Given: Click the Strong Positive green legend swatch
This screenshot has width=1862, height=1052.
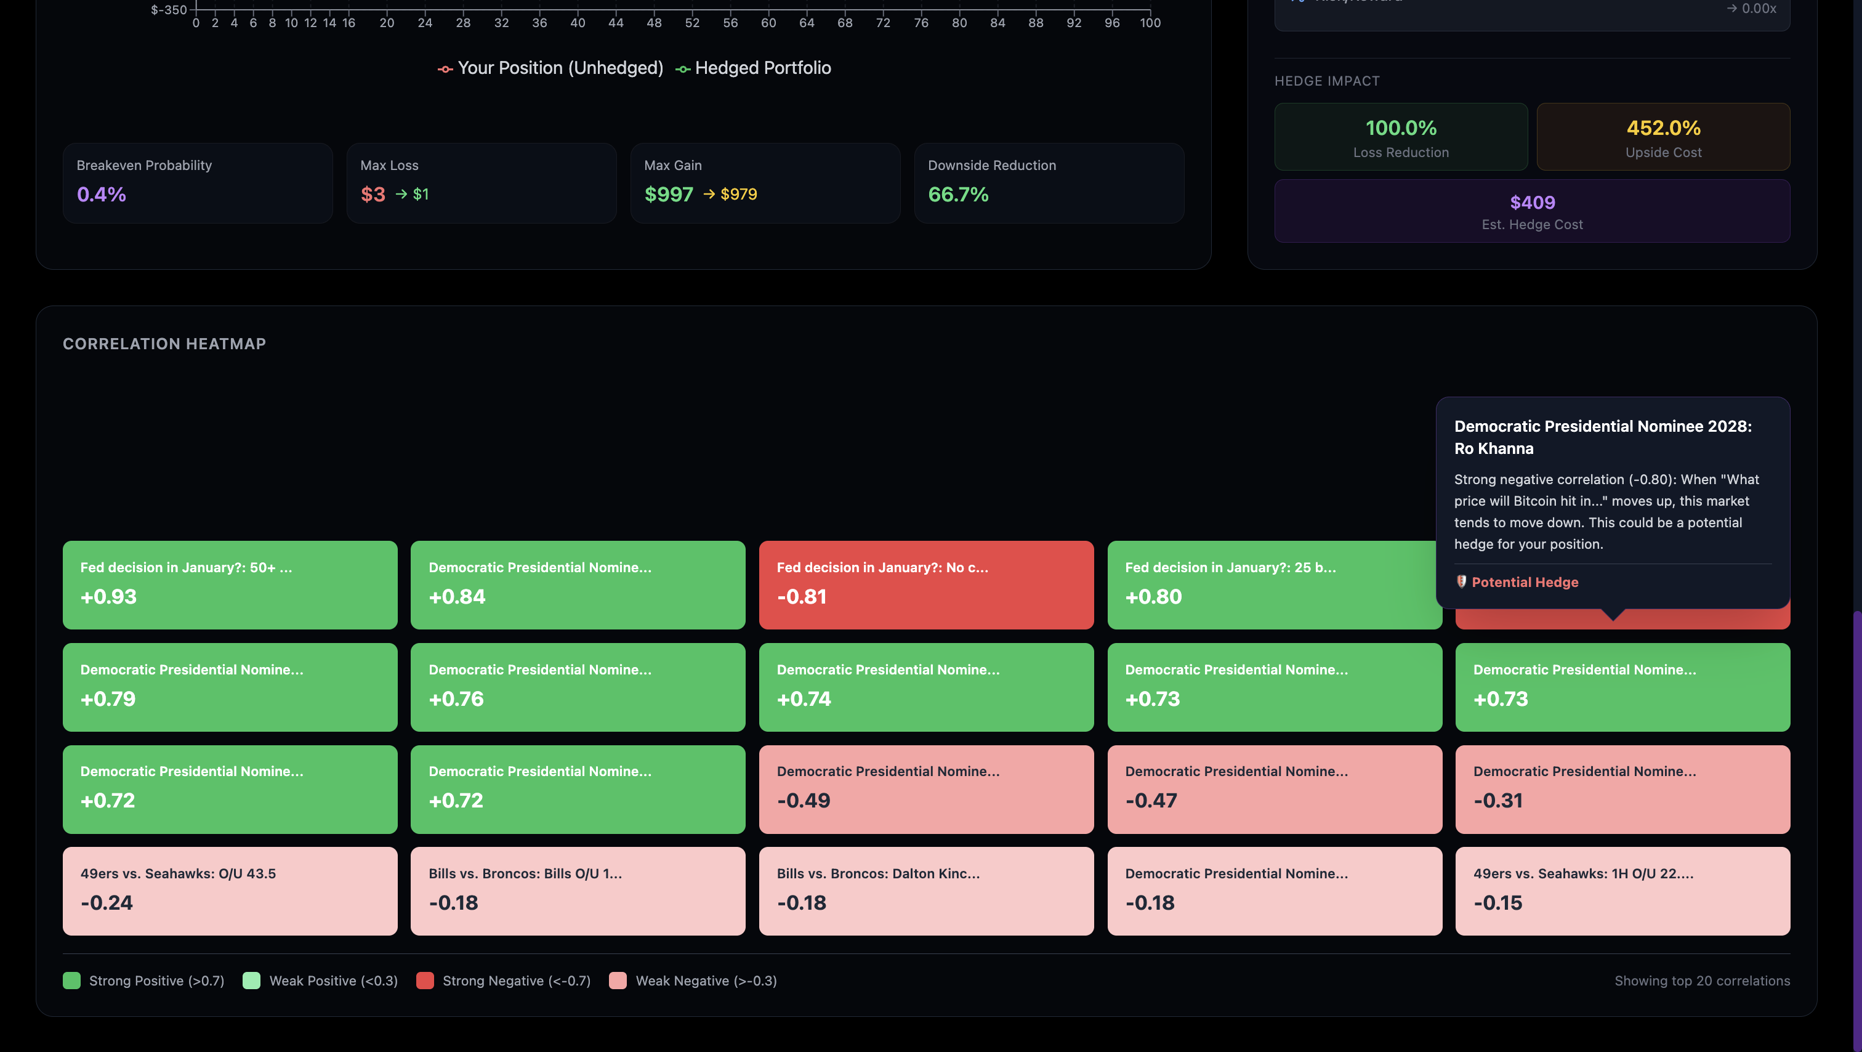Looking at the screenshot, I should (x=71, y=981).
